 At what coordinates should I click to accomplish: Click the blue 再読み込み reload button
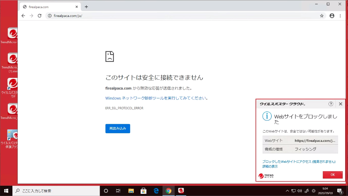118,128
